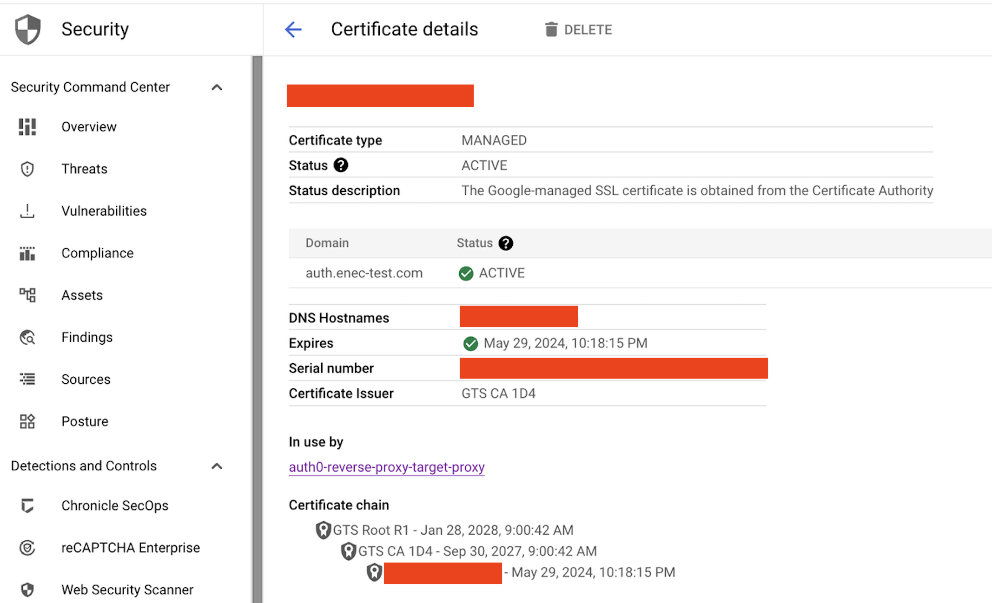992x603 pixels.
Task: Open Overview dashboard icon
Action: click(27, 127)
